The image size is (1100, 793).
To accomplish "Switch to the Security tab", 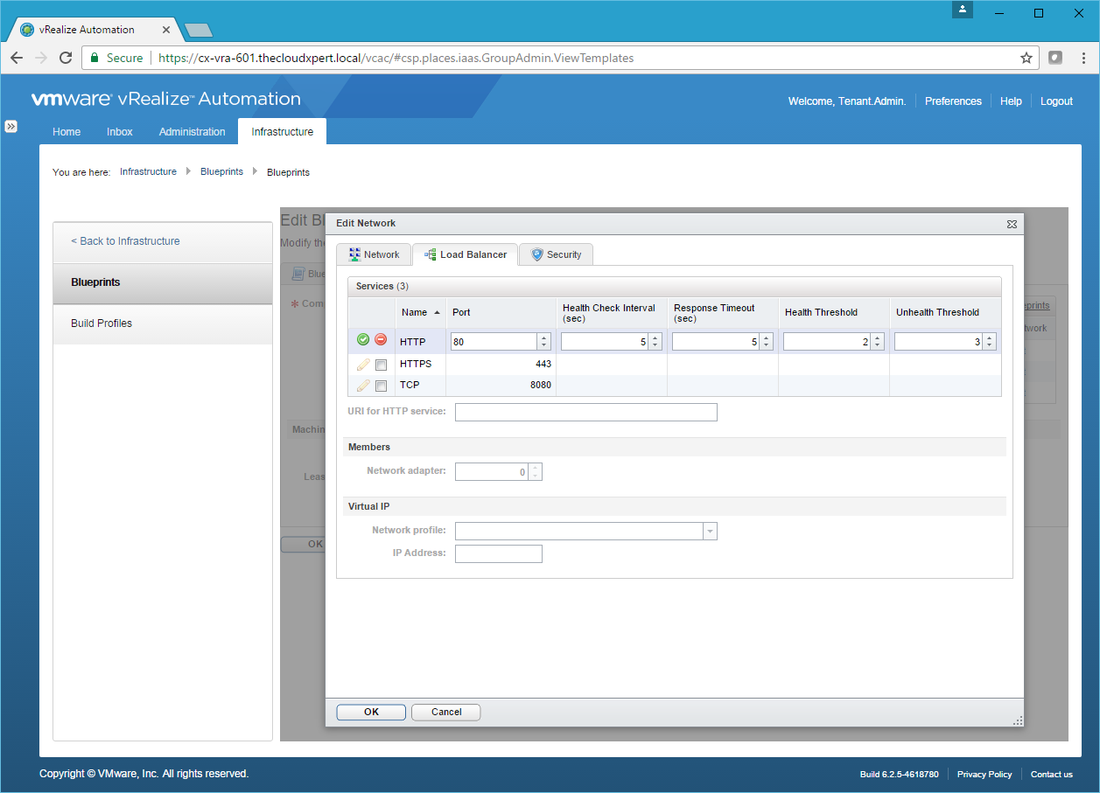I will pyautogui.click(x=556, y=254).
